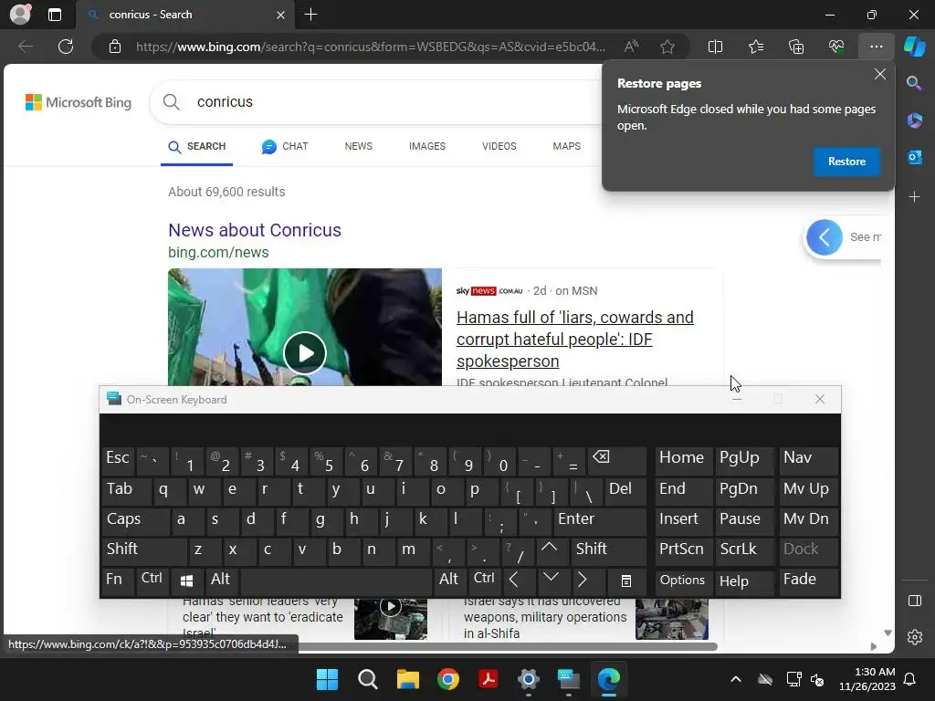The width and height of the screenshot is (935, 701).
Task: Switch to the IMAGES tab
Action: pos(427,146)
